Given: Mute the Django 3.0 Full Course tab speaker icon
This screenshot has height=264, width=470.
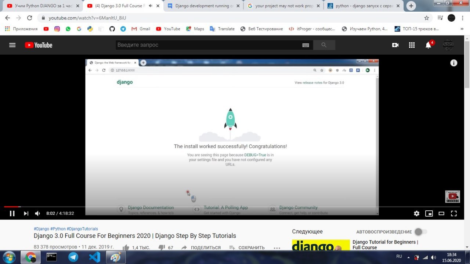Looking at the screenshot, I should pyautogui.click(x=151, y=6).
